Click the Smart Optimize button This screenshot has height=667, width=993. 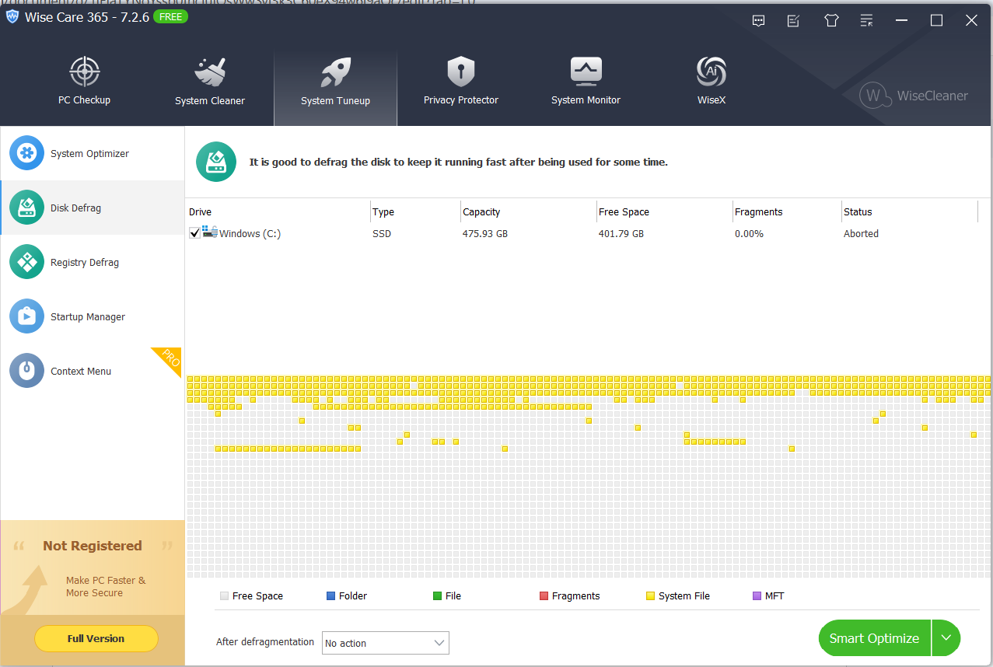[874, 638]
